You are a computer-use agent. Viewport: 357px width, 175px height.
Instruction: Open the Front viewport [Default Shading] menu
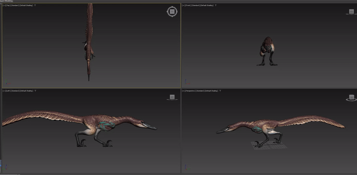click(x=207, y=5)
